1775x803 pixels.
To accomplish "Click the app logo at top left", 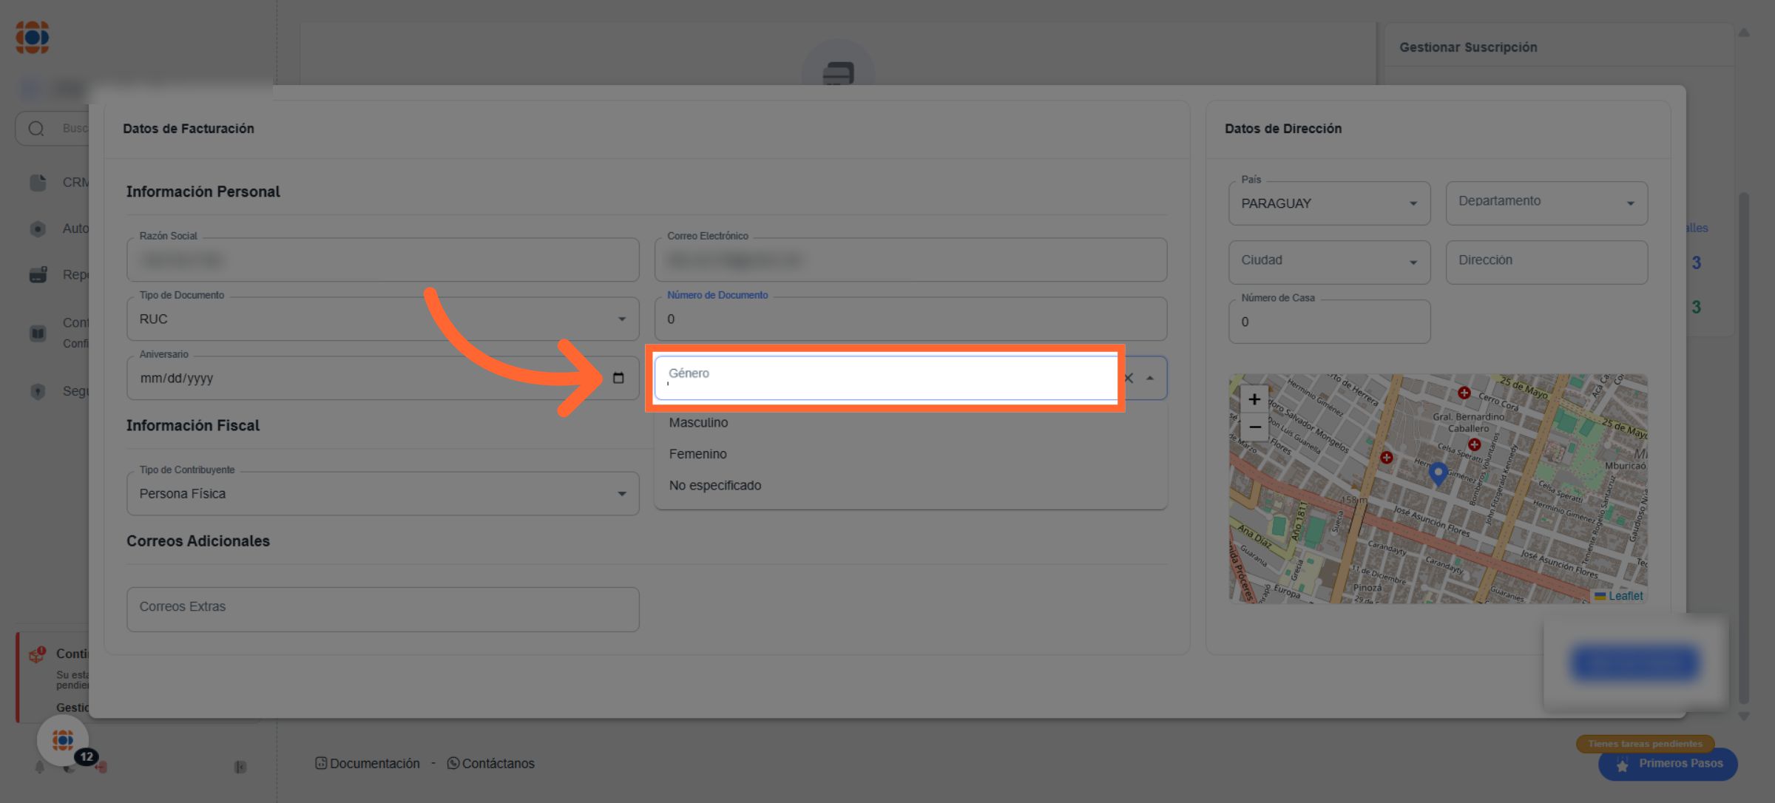I will point(33,38).
